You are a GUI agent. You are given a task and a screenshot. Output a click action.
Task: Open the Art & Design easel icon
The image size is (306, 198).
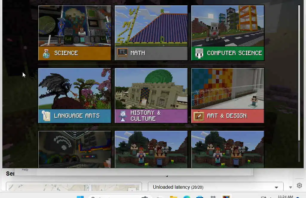pyautogui.click(x=199, y=116)
